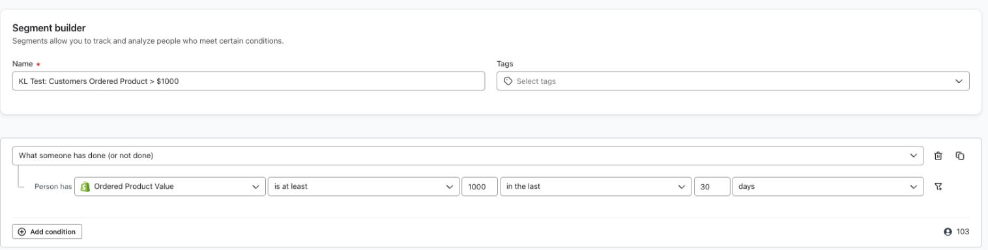The width and height of the screenshot is (988, 250).
Task: Click the segment Name input field
Action: point(249,81)
